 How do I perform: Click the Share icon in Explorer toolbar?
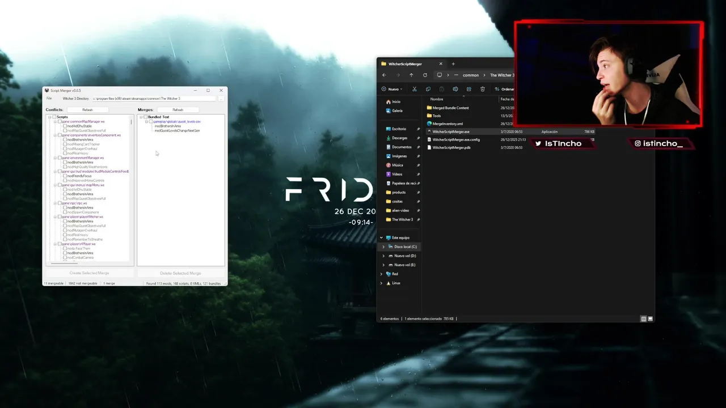coord(469,89)
